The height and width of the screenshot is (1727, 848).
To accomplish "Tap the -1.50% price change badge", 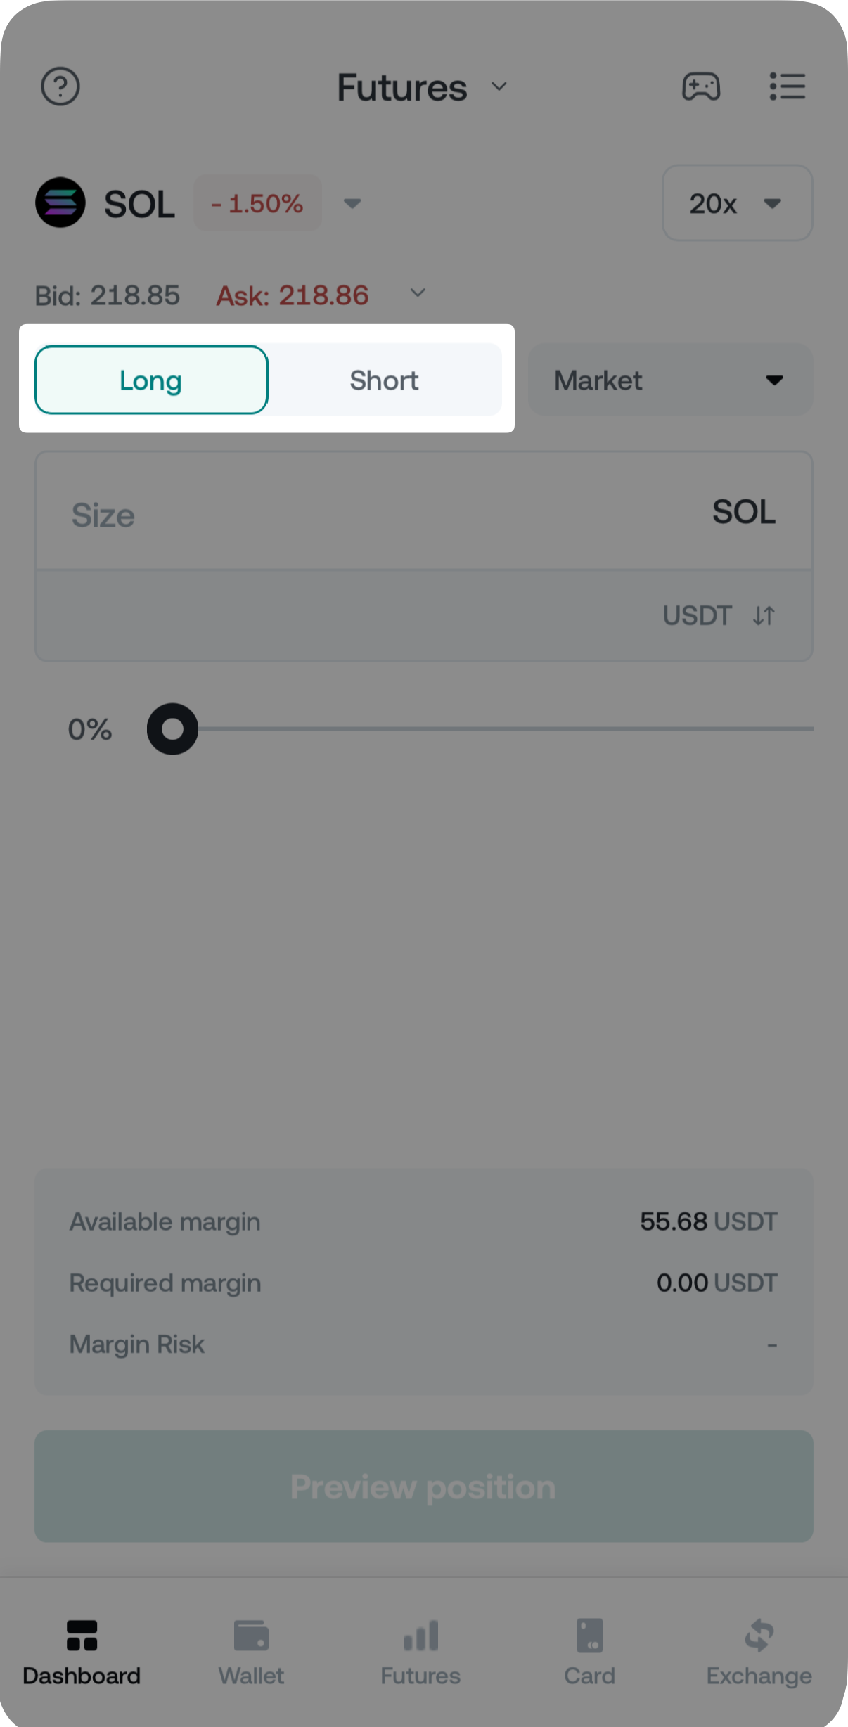I will click(x=257, y=203).
